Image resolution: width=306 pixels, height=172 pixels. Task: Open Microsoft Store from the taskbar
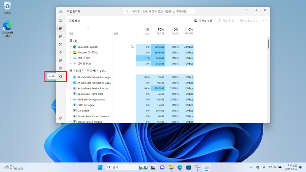coord(189,167)
